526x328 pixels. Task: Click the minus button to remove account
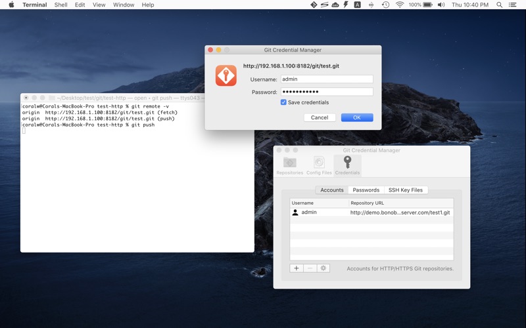(310, 268)
